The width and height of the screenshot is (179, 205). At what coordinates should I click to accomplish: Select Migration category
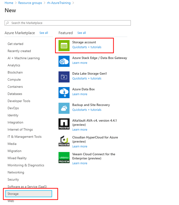click(14, 151)
